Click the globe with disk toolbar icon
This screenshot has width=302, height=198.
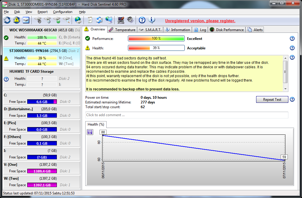78,20
